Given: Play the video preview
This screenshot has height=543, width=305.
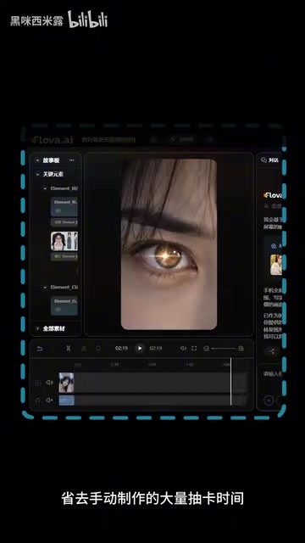Looking at the screenshot, I should pos(139,349).
